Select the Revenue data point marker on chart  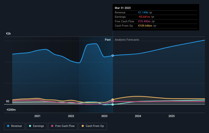point(113,56)
